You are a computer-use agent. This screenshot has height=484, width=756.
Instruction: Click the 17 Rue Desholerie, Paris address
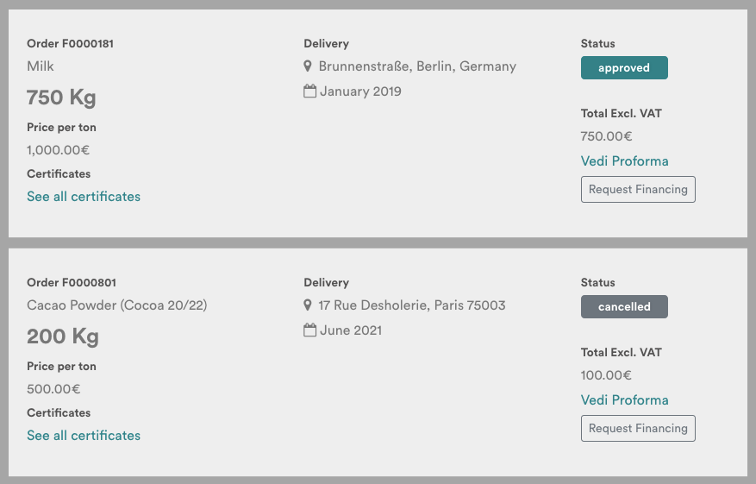coord(412,305)
